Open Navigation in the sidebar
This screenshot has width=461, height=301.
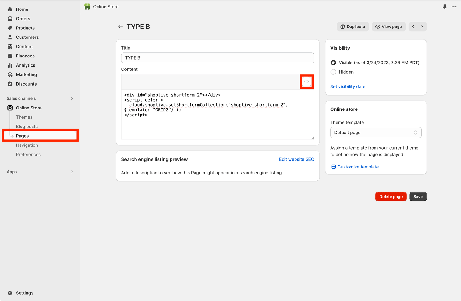coord(27,145)
